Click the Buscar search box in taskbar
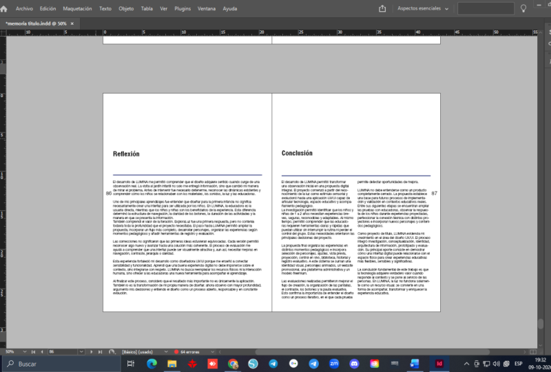This screenshot has height=372, width=551. click(63, 364)
